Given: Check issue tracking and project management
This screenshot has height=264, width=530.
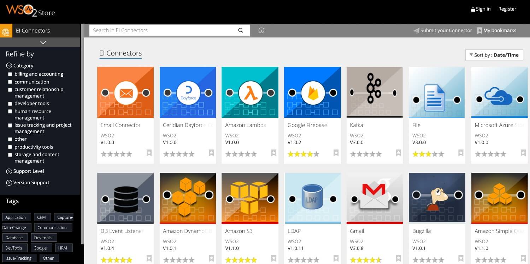Looking at the screenshot, I should coord(10,125).
